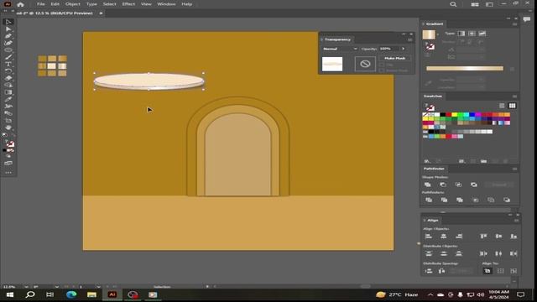This screenshot has height=302, width=537.
Task: Open Pathfinder panel options menu
Action: click(x=514, y=169)
